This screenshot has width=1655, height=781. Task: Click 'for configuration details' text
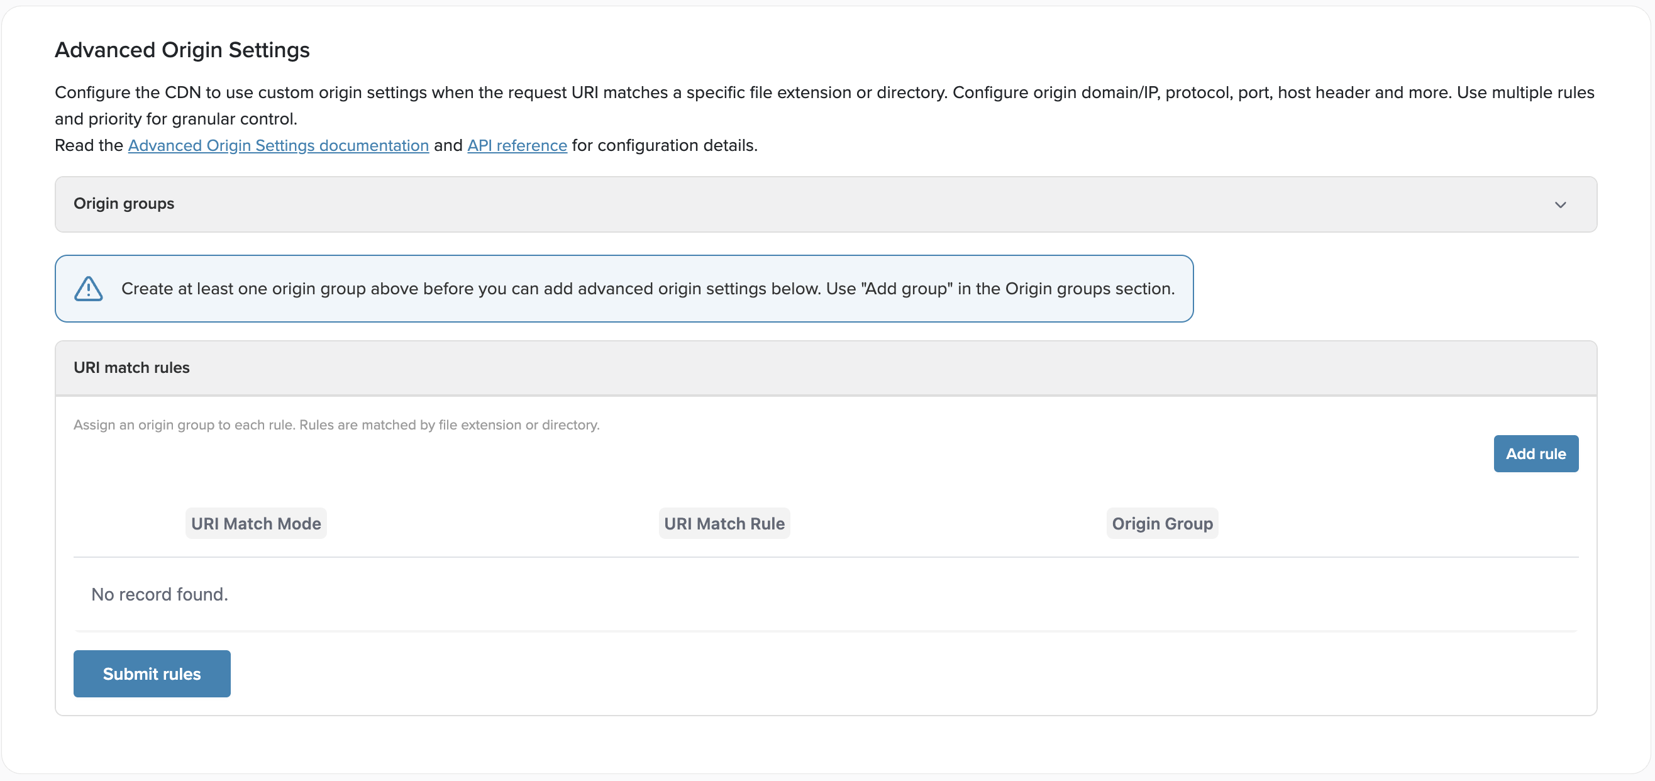[664, 145]
